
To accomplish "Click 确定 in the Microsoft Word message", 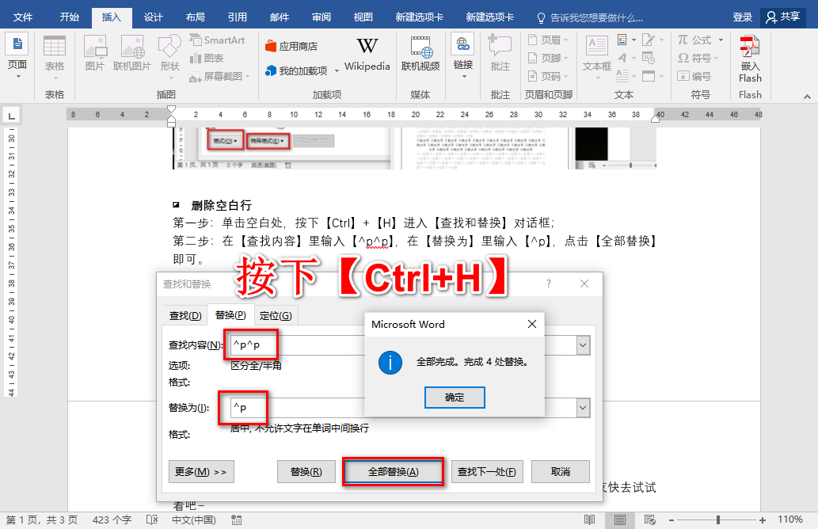I will 455,398.
